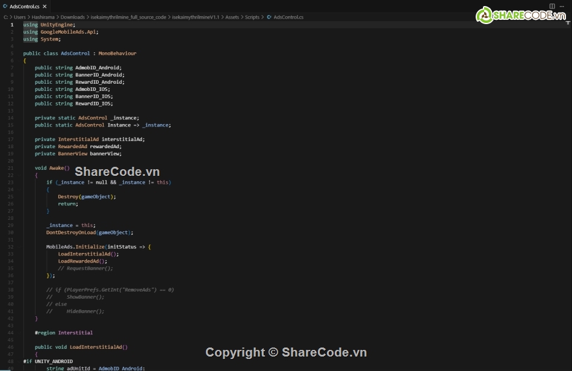Open the More Actions ellipsis menu
Viewport: 572px width, 371px height.
click(x=562, y=6)
